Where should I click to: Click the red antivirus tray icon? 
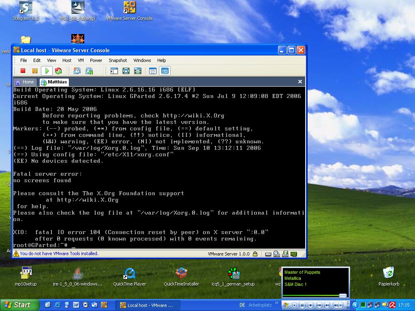click(392, 305)
